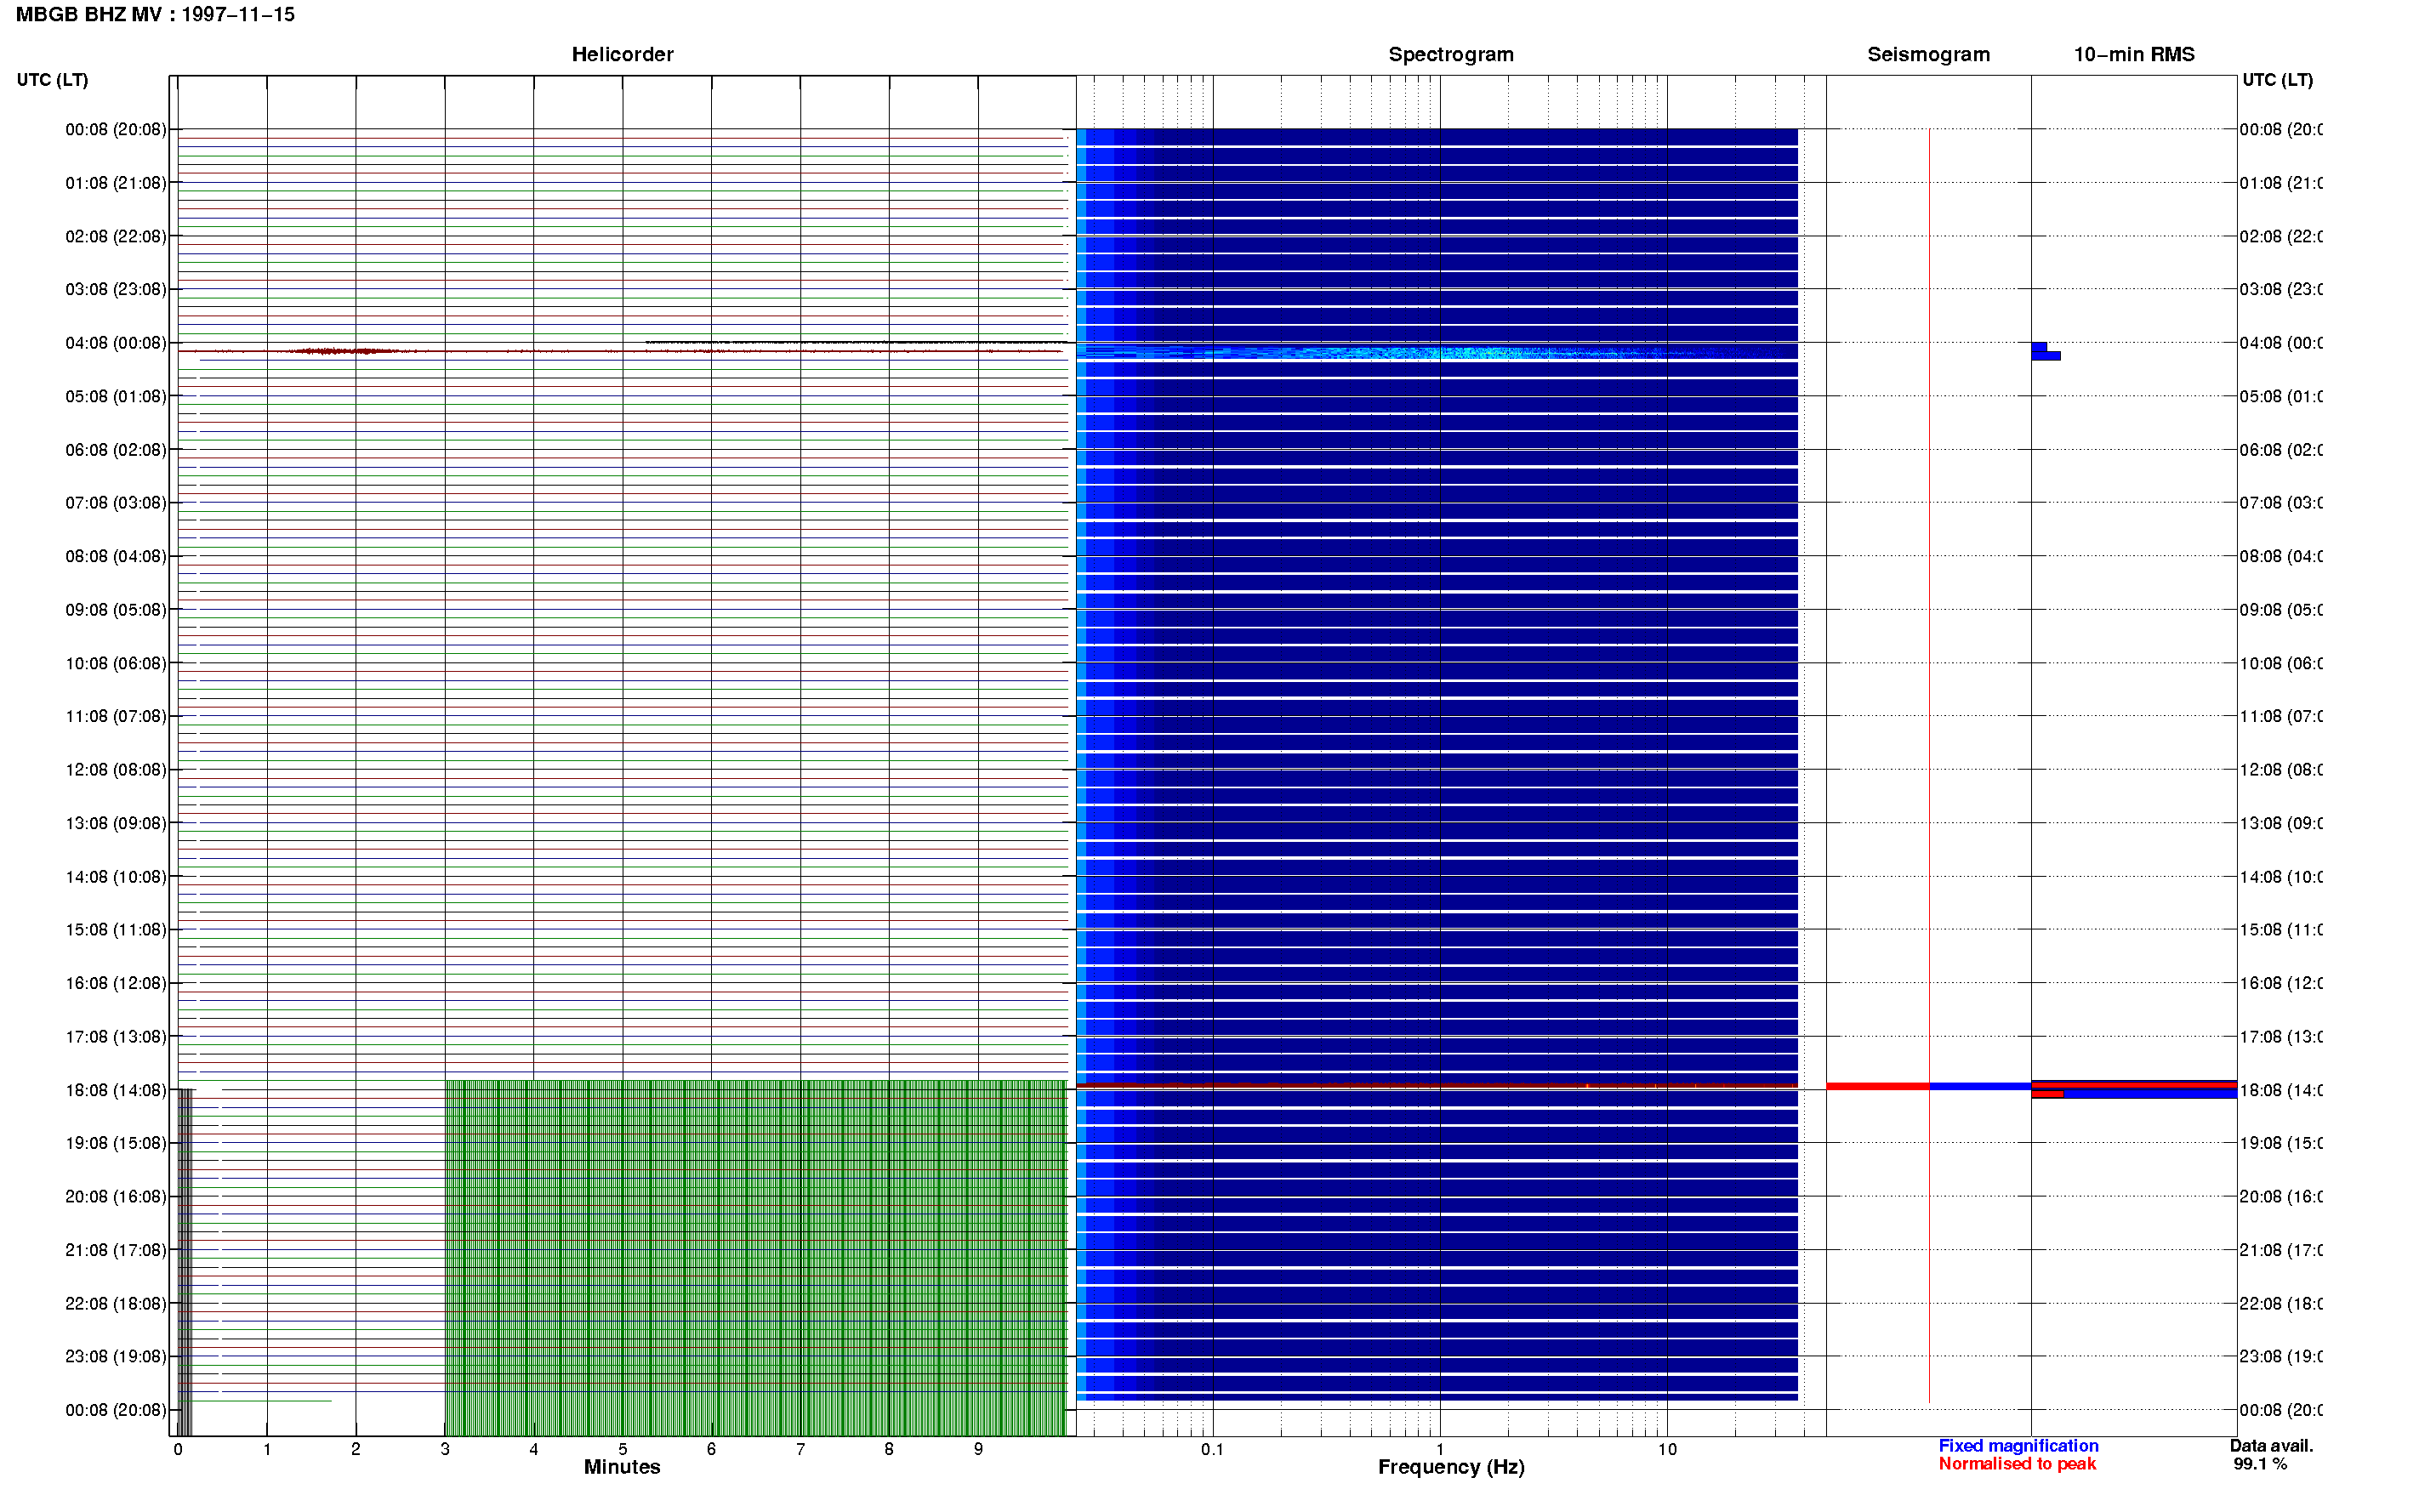Click the right-side 12:08 time label

pos(2281,770)
